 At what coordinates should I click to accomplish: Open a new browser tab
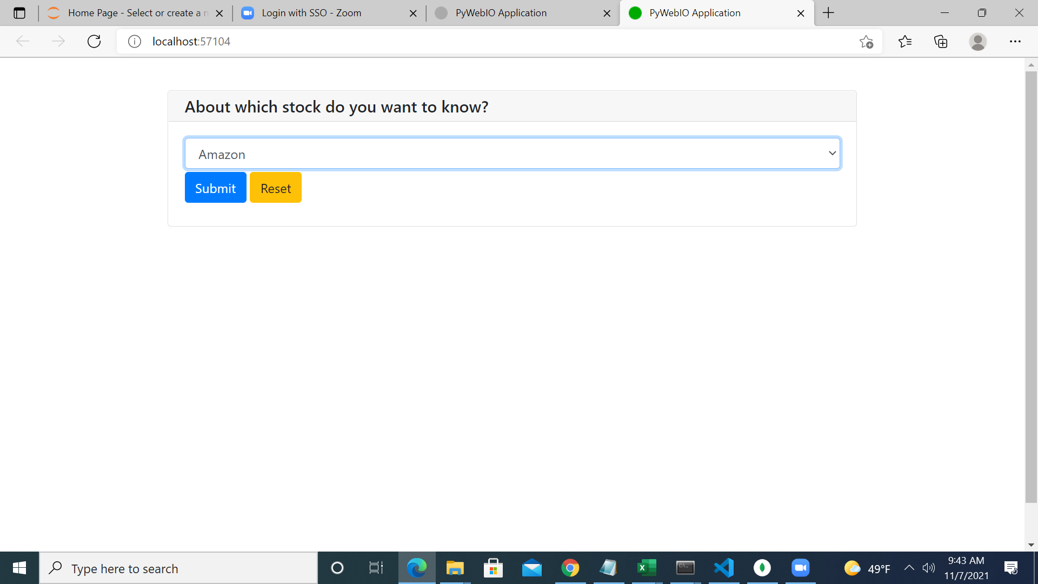point(828,13)
